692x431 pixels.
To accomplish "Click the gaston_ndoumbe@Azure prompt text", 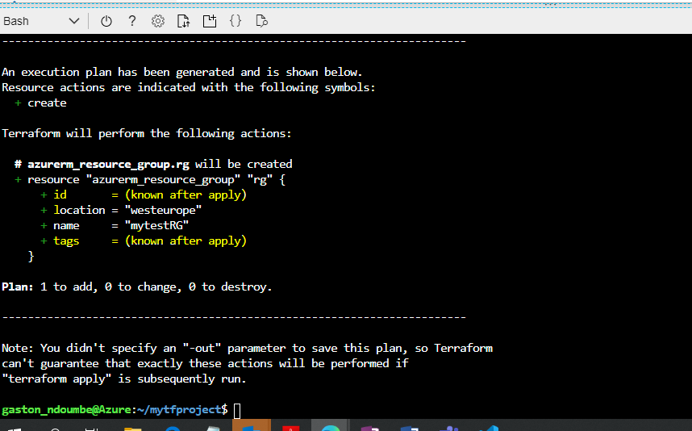I will [66, 410].
